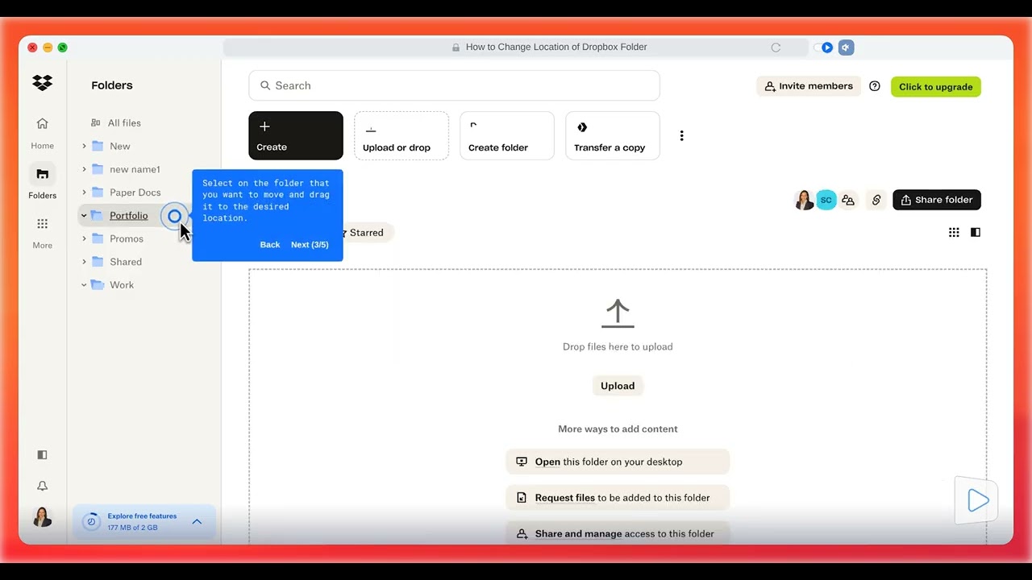Click the upload arrow icon in drop zone
The height and width of the screenshot is (580, 1032).
(618, 313)
